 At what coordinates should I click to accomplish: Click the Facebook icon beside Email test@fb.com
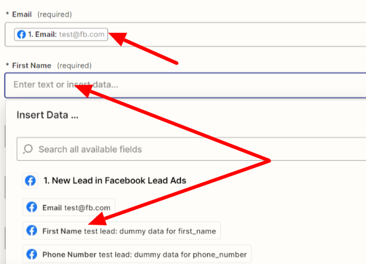pyautogui.click(x=32, y=207)
